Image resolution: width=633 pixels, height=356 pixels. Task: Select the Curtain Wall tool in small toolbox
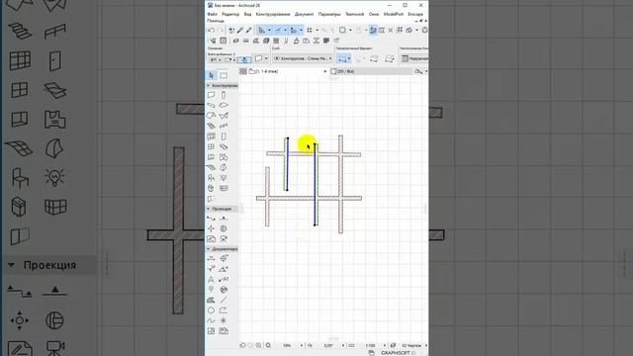tap(211, 136)
